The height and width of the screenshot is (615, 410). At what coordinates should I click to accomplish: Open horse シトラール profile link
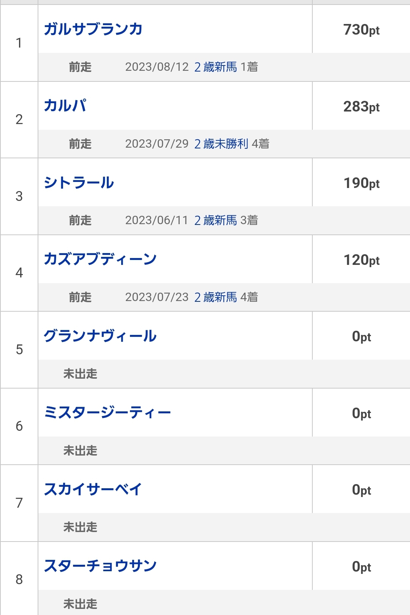coord(79,183)
